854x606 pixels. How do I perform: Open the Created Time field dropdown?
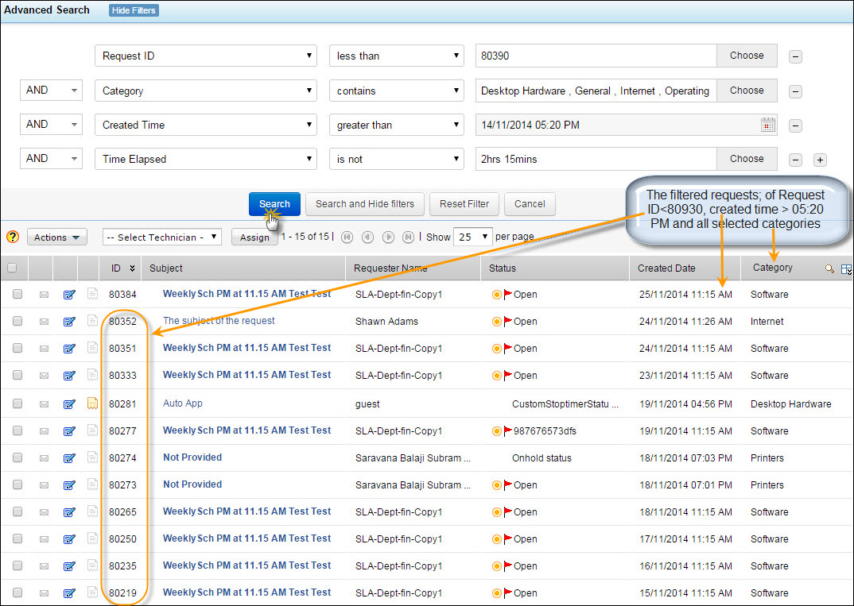tap(205, 125)
